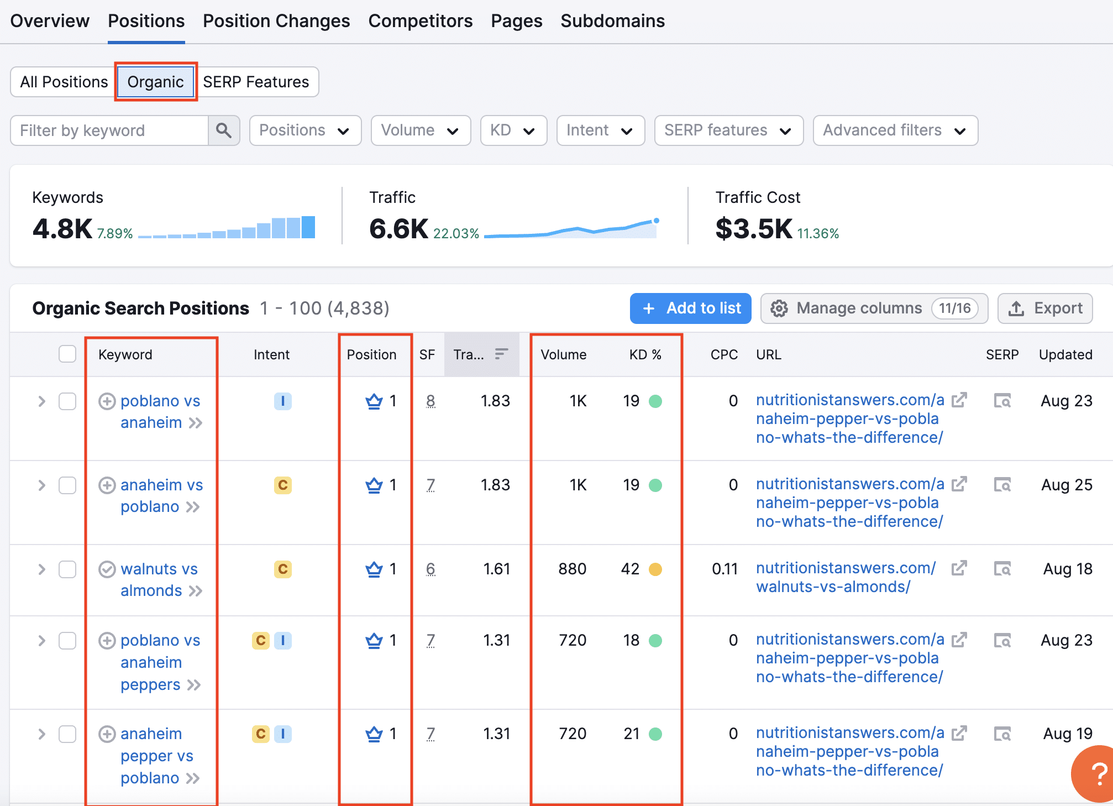The image size is (1113, 806).
Task: Click the plus icon beside 'anaheim vs poblano'
Action: click(107, 485)
